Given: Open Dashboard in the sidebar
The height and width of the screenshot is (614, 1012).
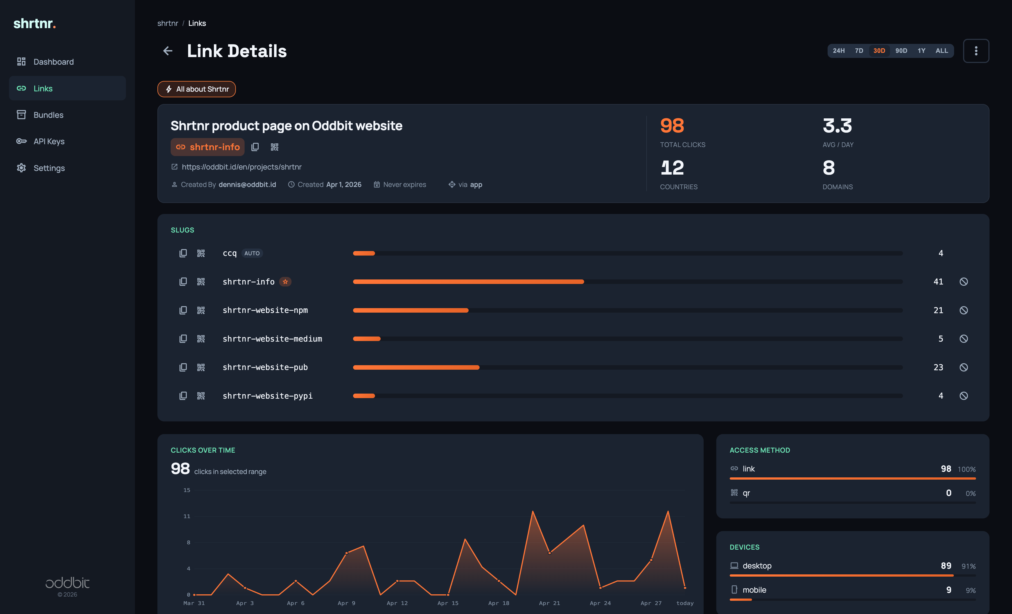Looking at the screenshot, I should coord(67,62).
